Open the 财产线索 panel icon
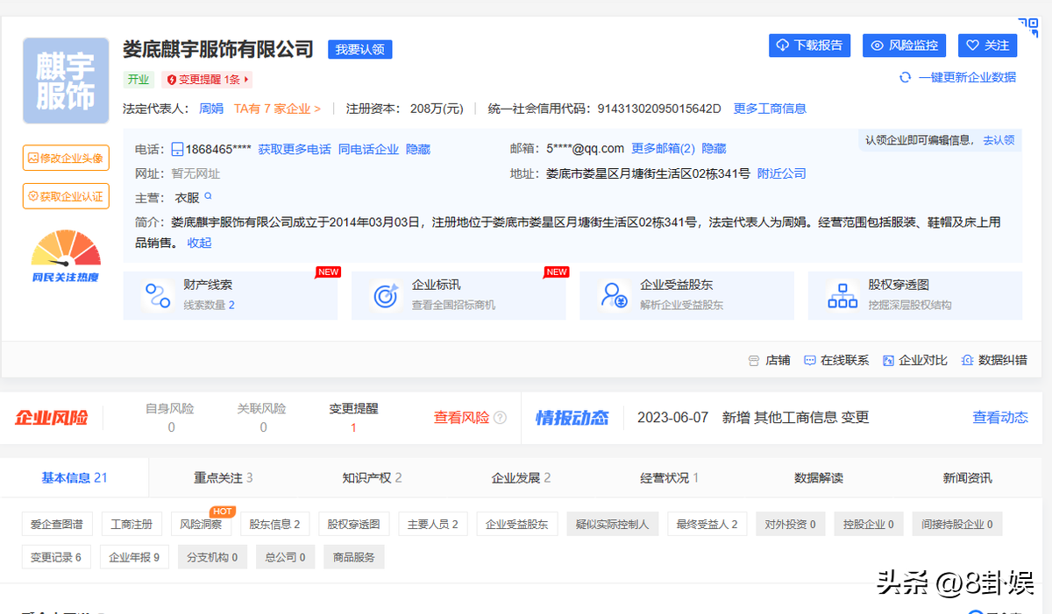Image resolution: width=1052 pixels, height=614 pixels. pos(159,296)
